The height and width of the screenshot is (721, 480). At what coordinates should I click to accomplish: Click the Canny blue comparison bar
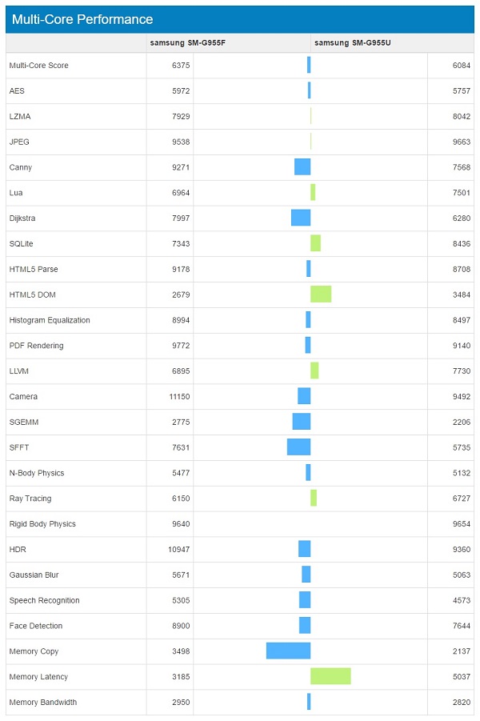coord(302,167)
